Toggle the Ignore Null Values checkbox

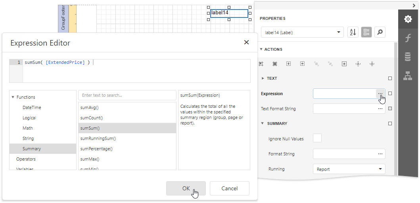coord(317,138)
